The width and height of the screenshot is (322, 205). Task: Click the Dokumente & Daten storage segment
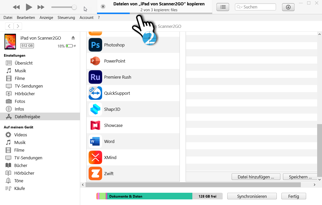pos(149,196)
